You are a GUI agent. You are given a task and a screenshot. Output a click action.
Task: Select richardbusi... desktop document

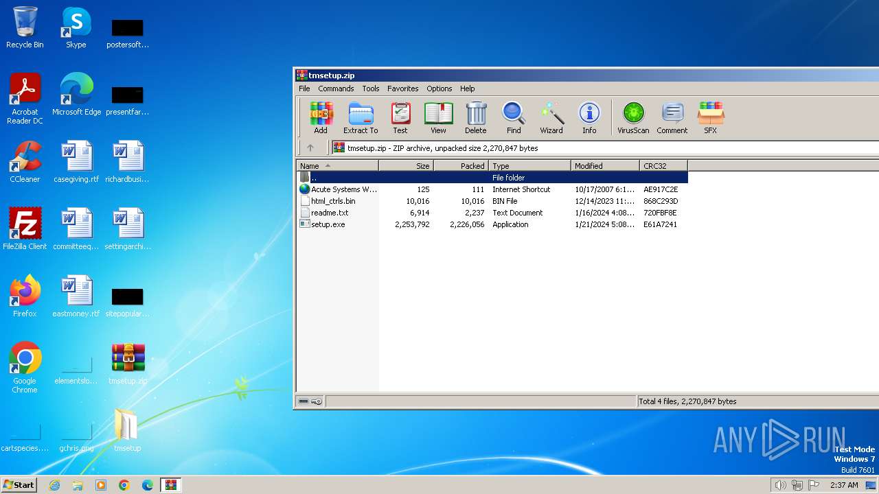(128, 162)
